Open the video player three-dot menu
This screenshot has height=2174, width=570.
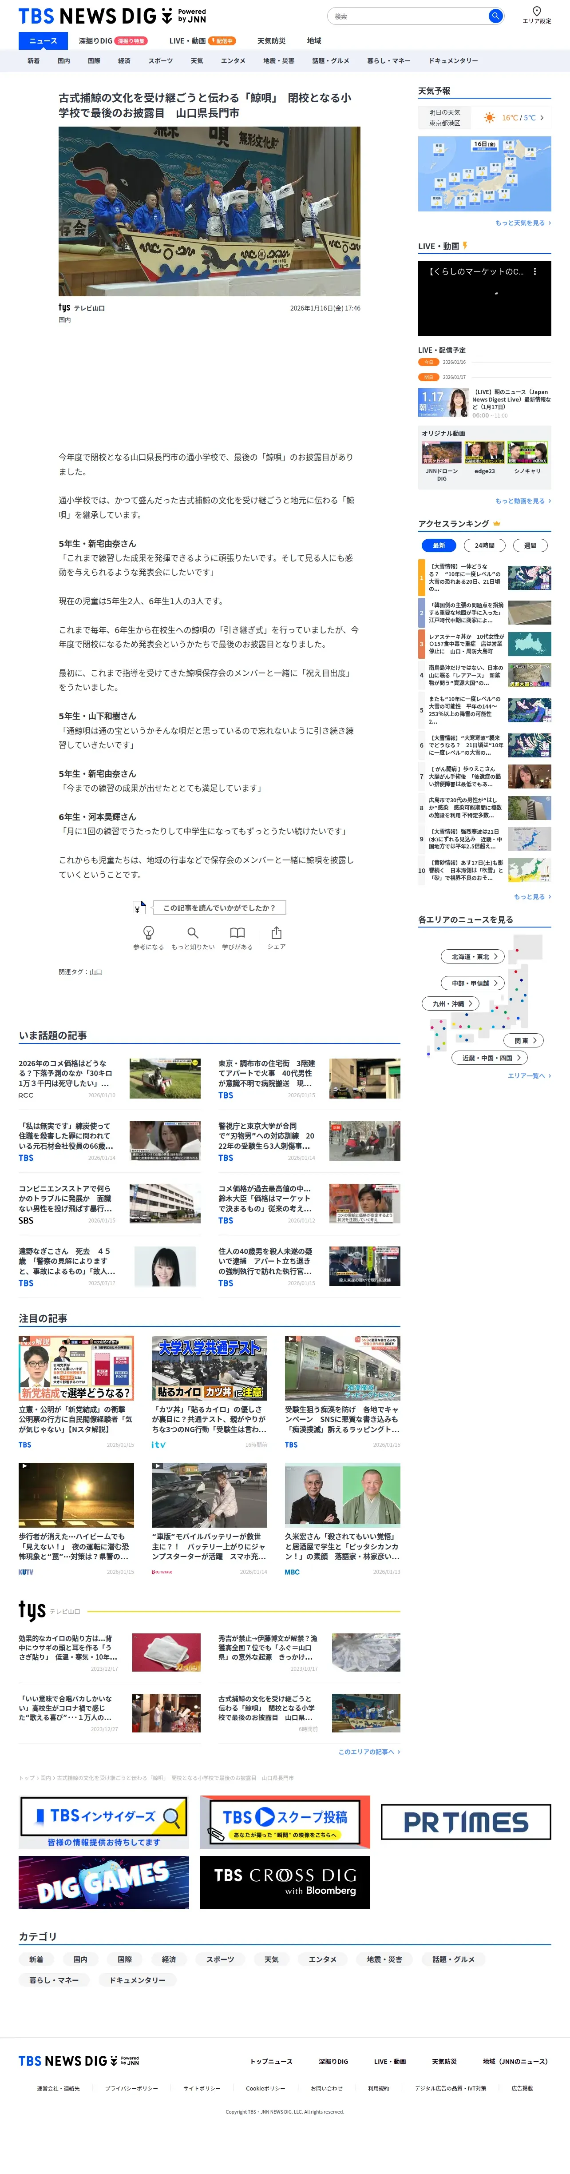(x=534, y=272)
